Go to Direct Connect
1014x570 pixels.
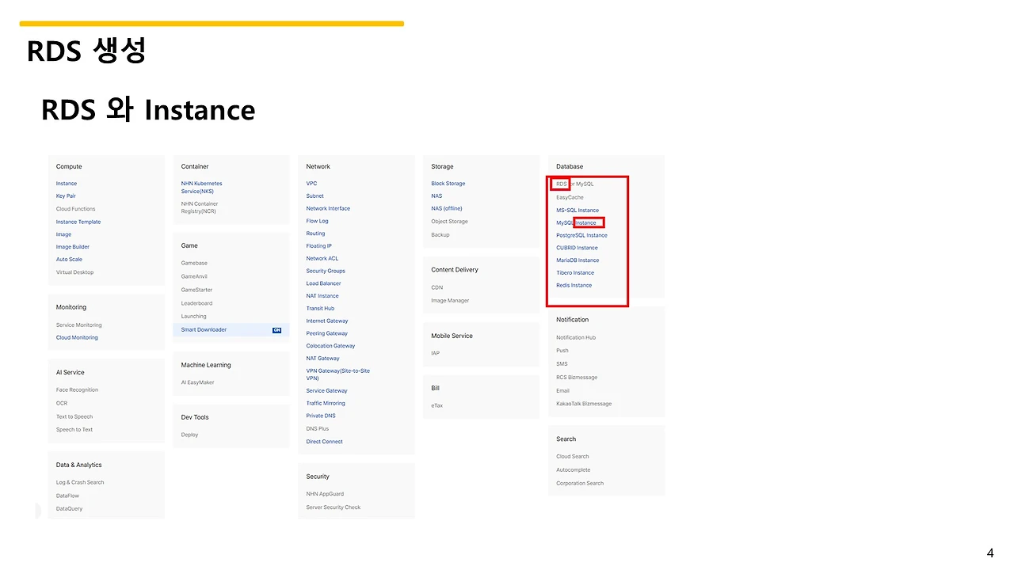click(x=325, y=442)
